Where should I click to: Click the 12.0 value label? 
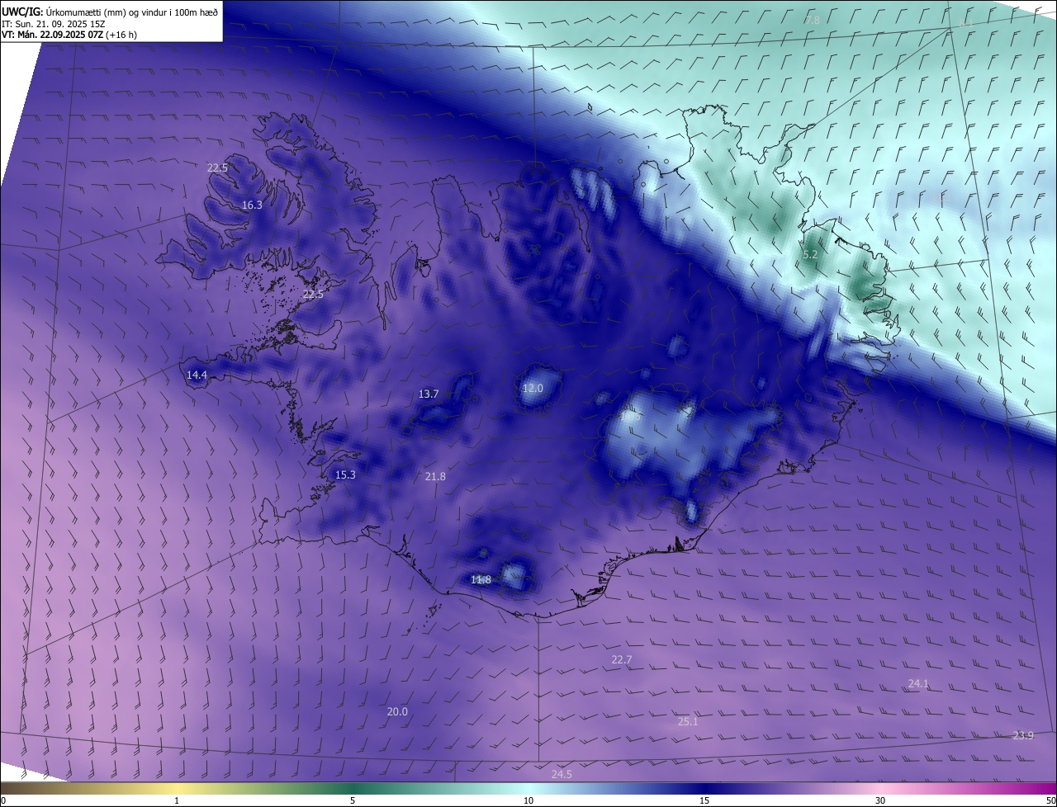click(533, 388)
